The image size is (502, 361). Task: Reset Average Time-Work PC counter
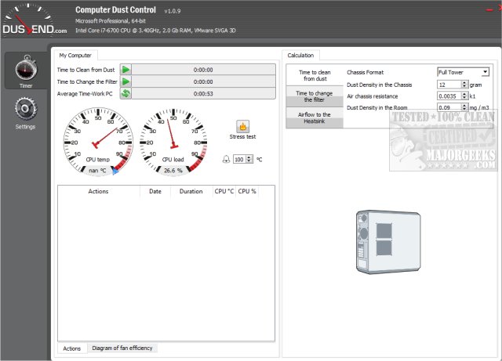125,94
